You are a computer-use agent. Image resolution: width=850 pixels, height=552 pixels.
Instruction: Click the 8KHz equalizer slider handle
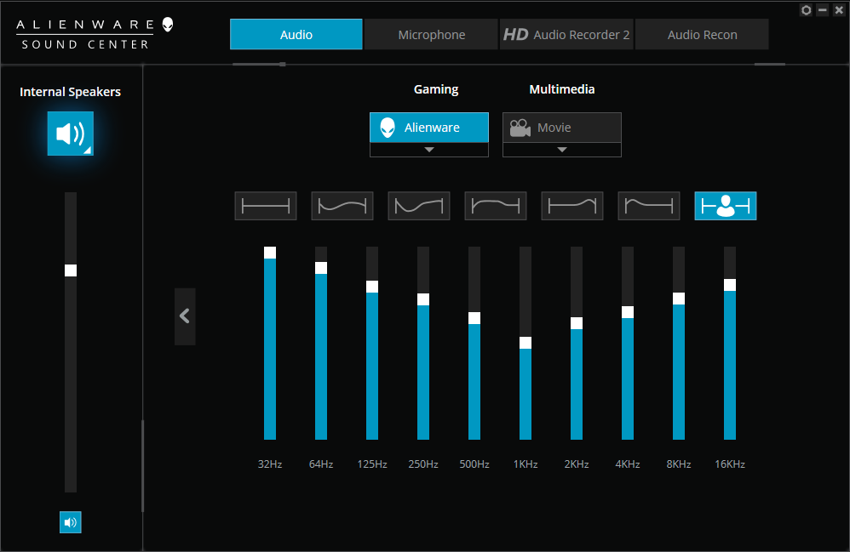[x=679, y=299]
